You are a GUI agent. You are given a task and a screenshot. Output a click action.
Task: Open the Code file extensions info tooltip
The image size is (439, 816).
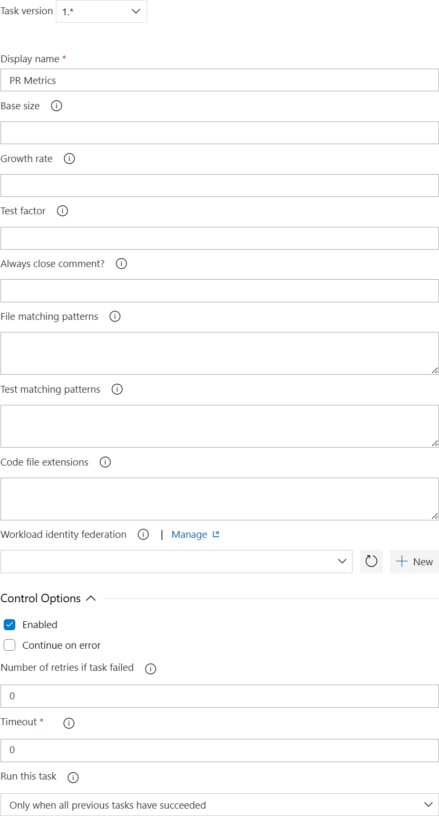104,462
